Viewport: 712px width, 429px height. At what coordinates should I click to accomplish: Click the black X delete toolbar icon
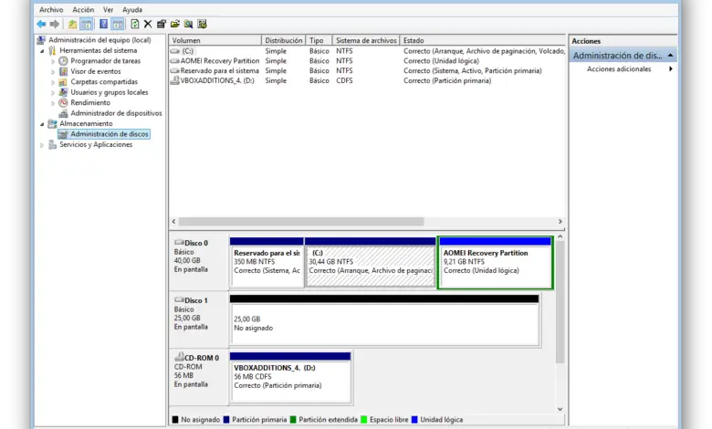[148, 24]
